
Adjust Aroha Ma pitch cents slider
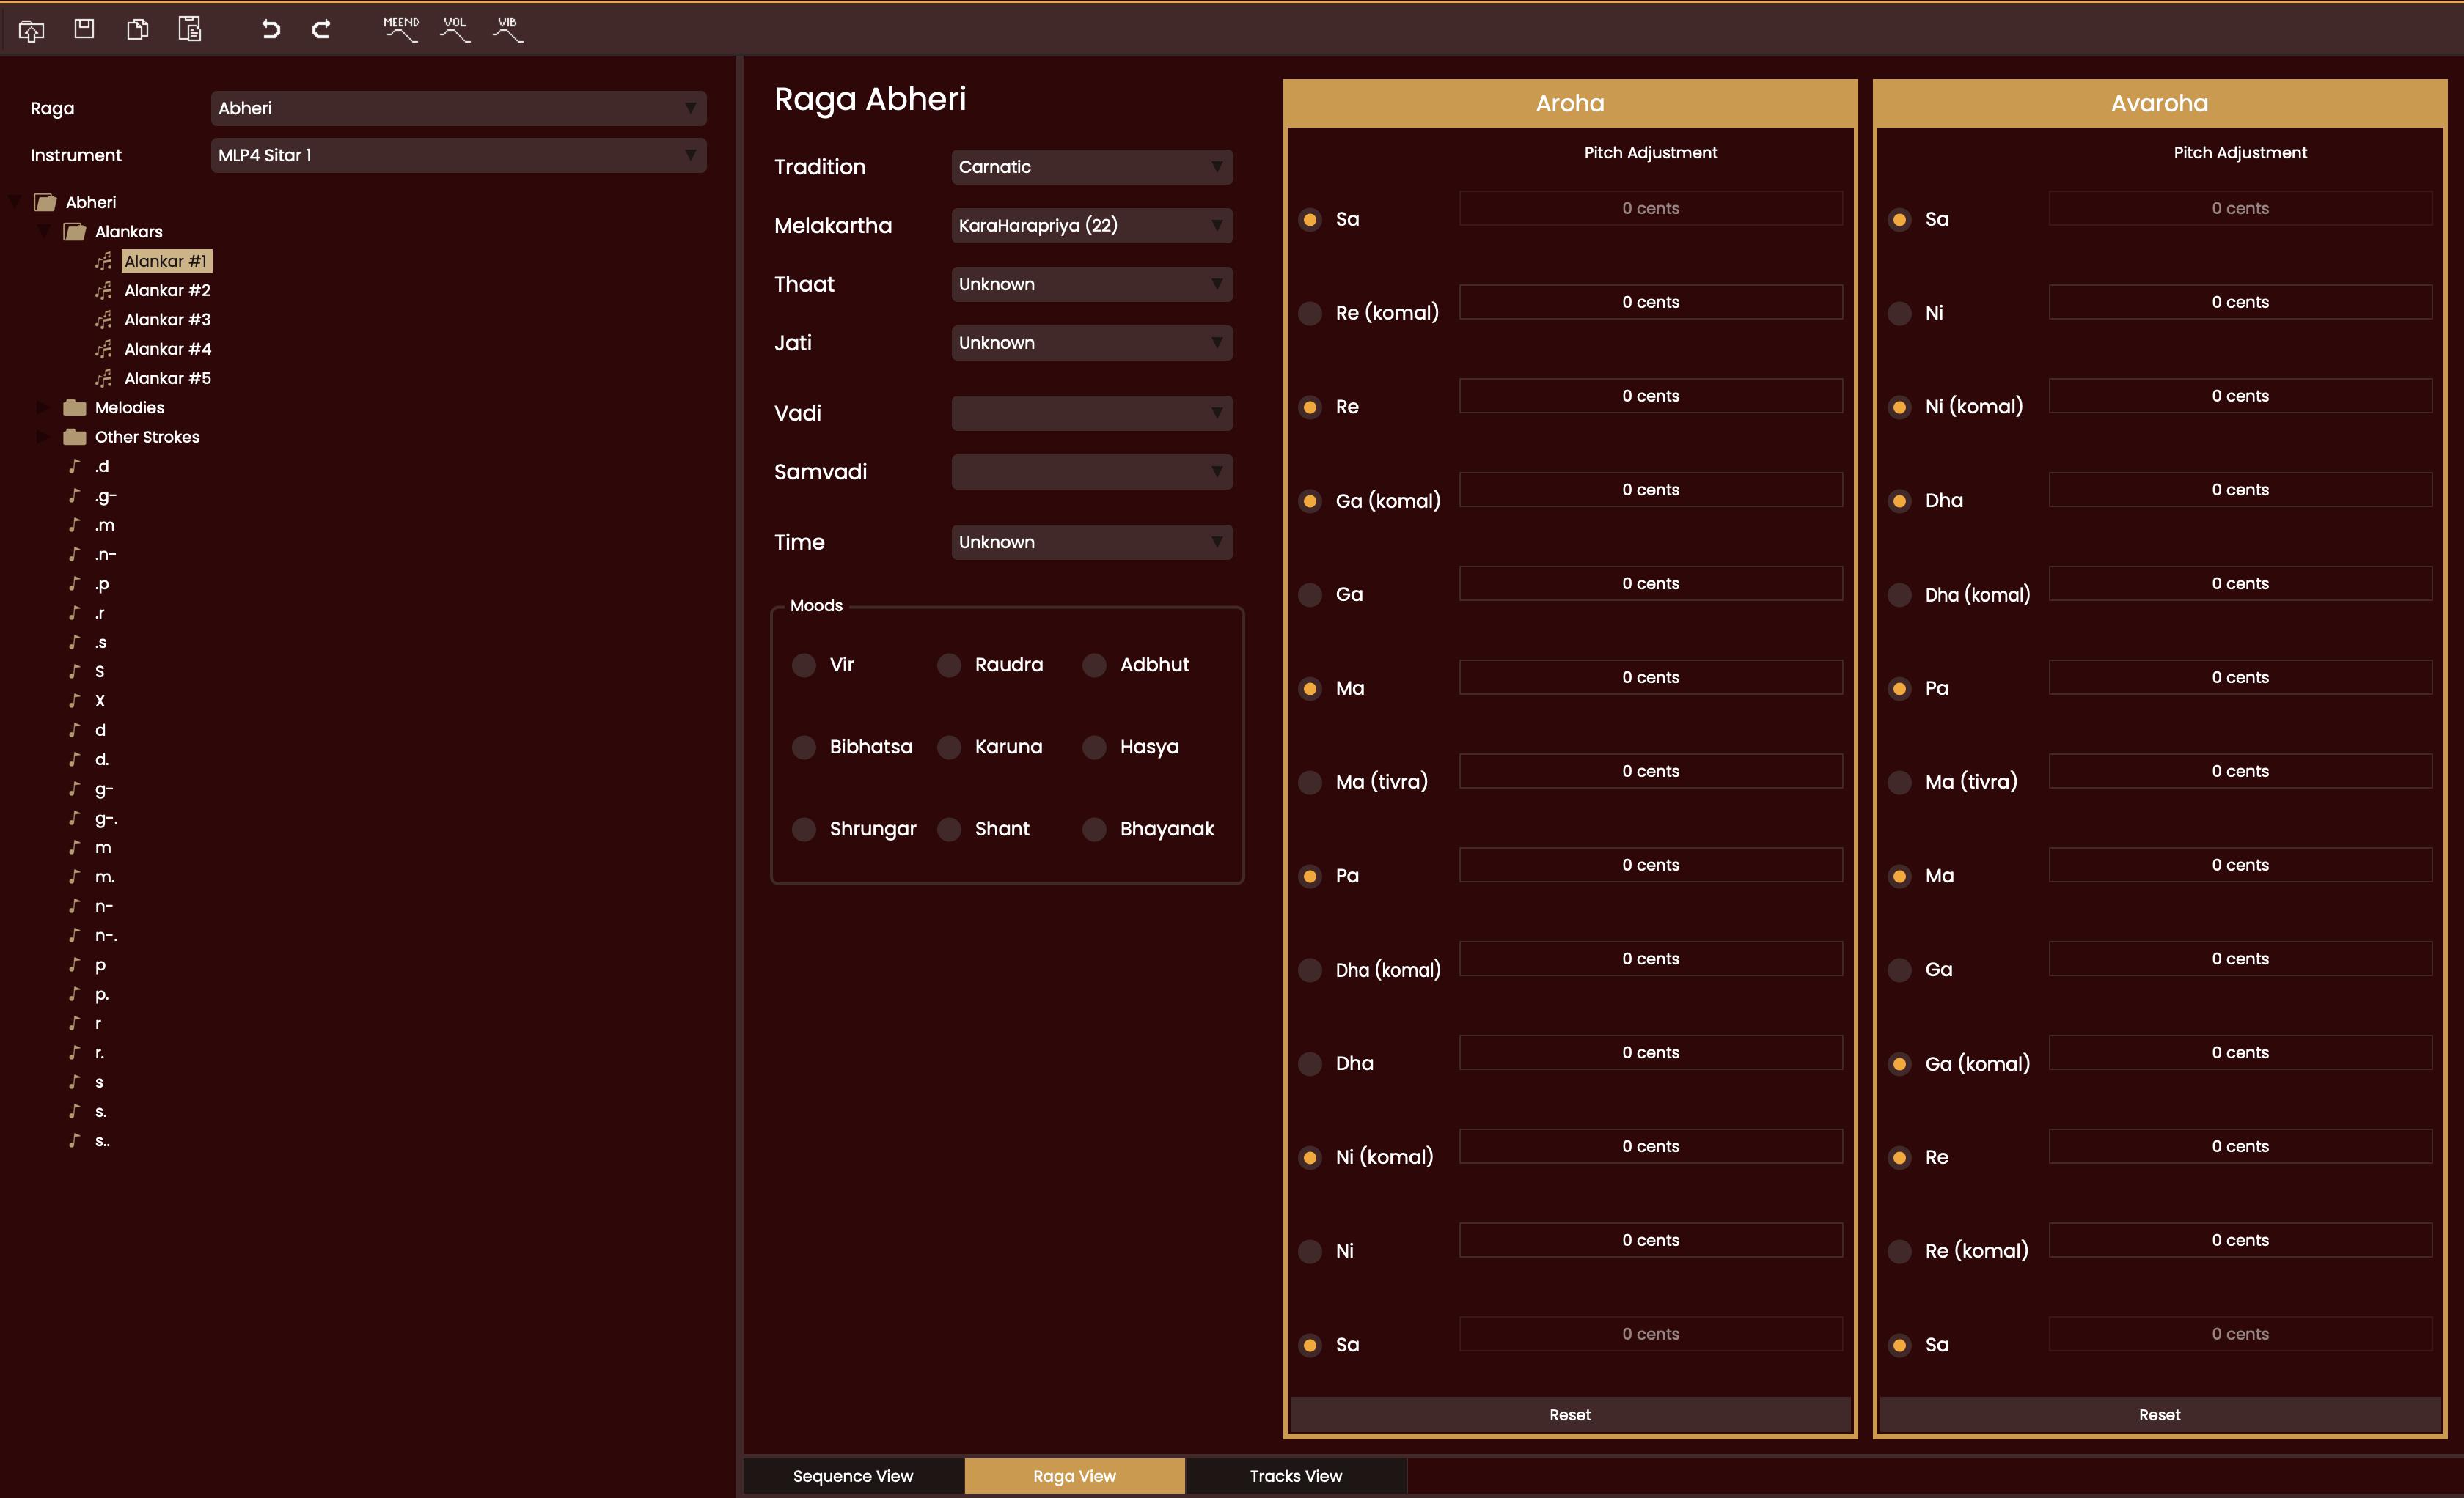(1650, 678)
